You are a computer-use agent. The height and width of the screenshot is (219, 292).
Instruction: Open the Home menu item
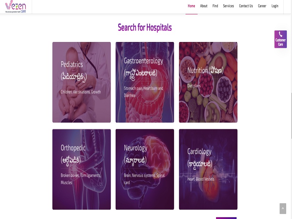pos(191,6)
